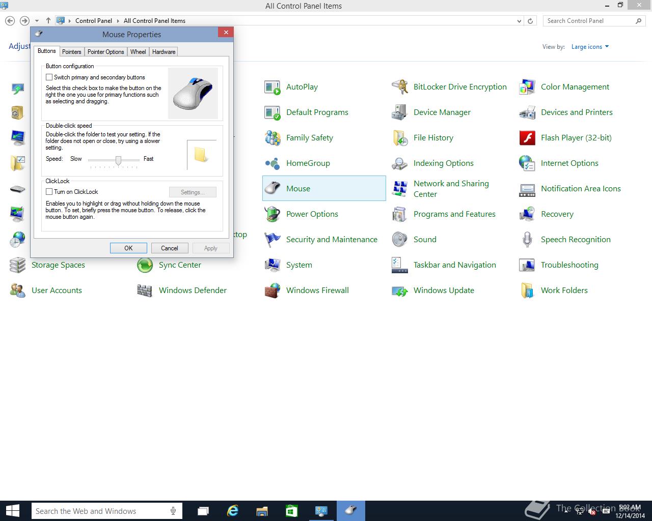
Task: Open the View by Large icons dropdown
Action: tap(590, 47)
